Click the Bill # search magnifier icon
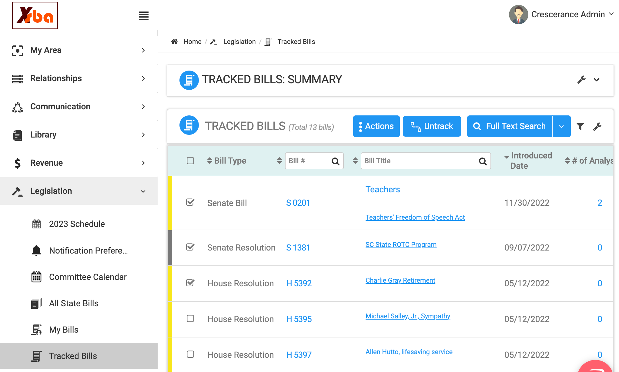The image size is (619, 372). click(x=335, y=161)
